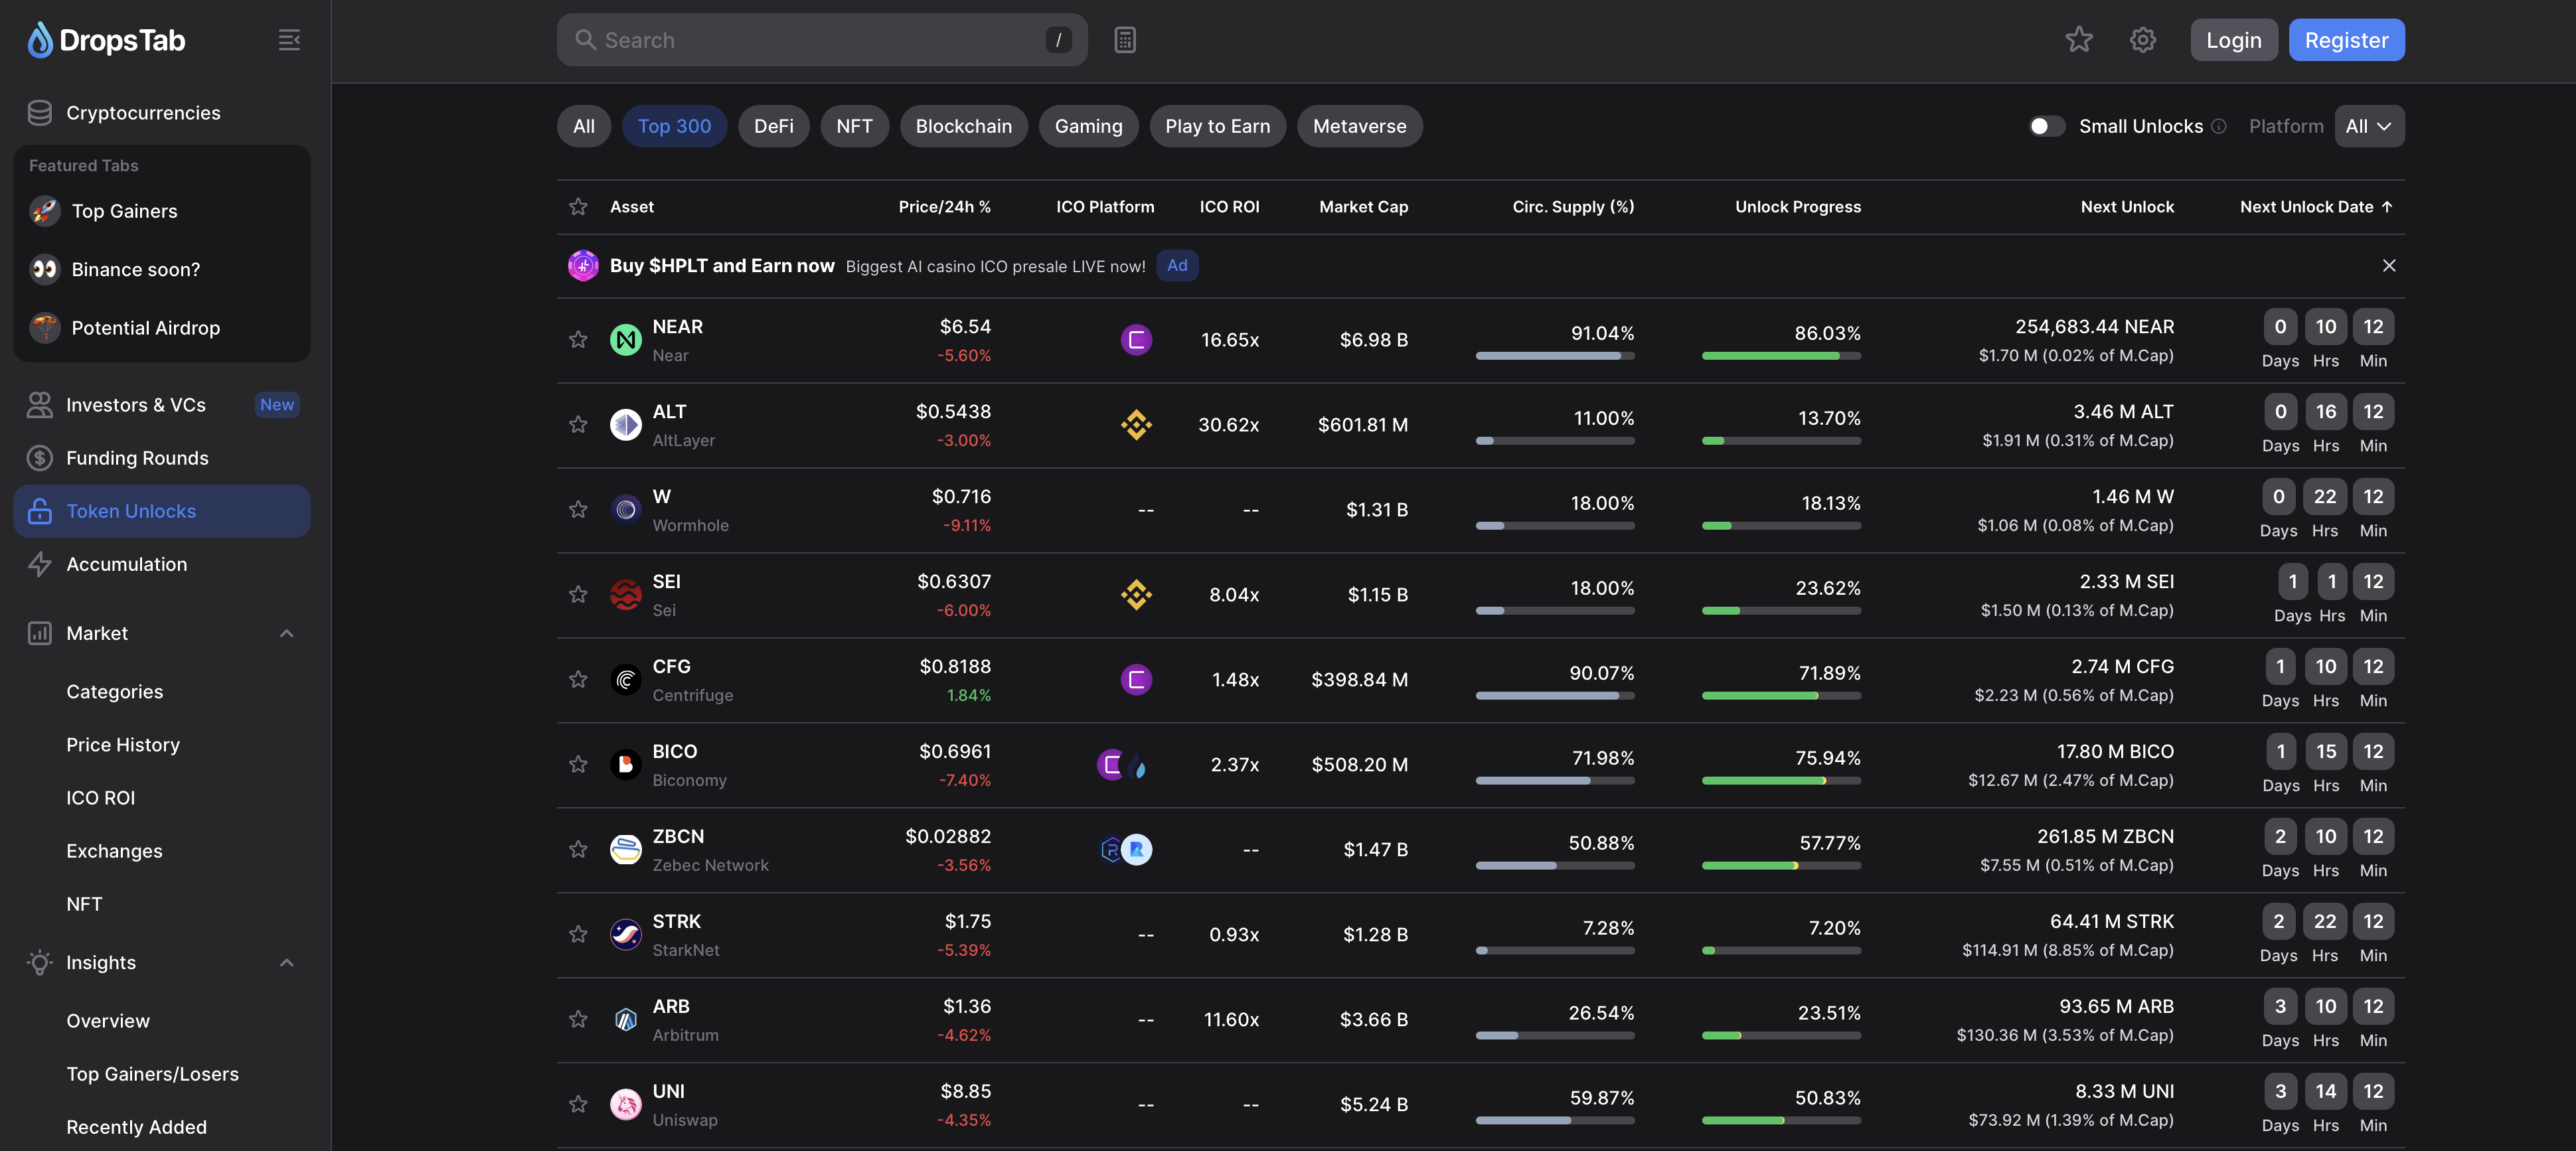Viewport: 2576px width, 1151px height.
Task: Select the DeFi filter tab
Action: (773, 126)
